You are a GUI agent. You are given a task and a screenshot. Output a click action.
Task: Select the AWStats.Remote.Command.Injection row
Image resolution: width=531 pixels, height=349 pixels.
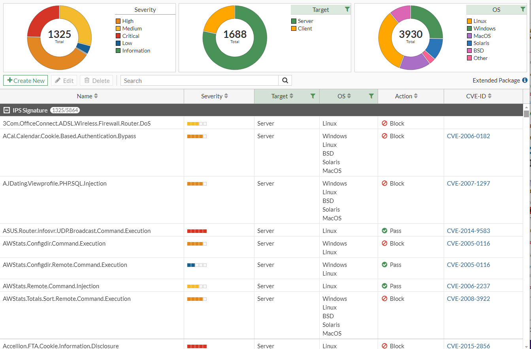click(51, 286)
